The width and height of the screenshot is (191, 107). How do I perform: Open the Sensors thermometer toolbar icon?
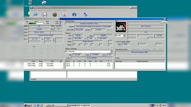coord(64,15)
